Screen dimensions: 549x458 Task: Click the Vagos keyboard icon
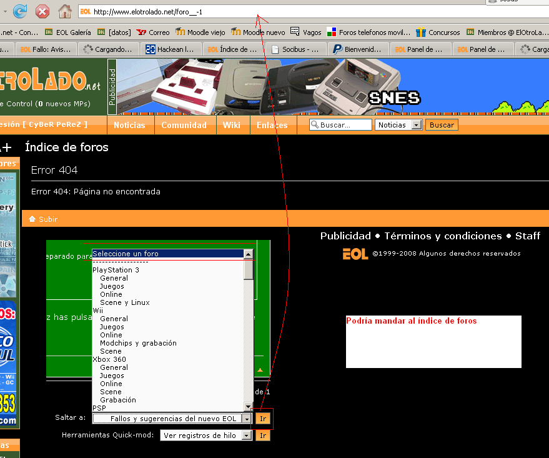pyautogui.click(x=295, y=32)
